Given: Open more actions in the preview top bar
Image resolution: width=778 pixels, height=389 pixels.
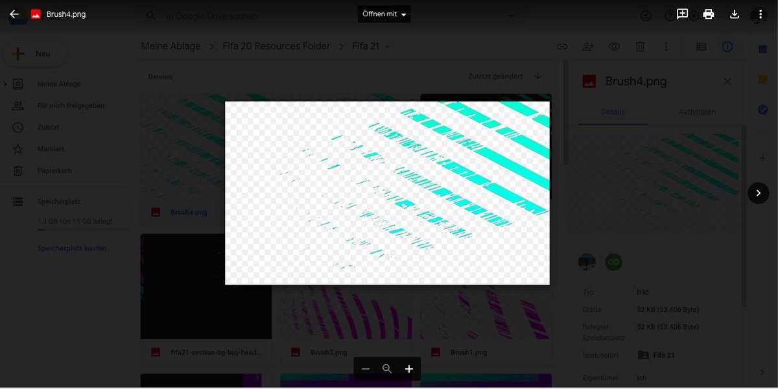Looking at the screenshot, I should coord(760,14).
